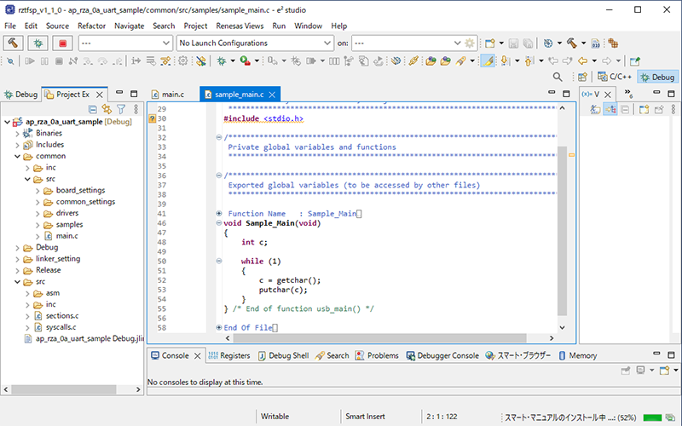Image resolution: width=682 pixels, height=426 pixels.
Task: Select the main.c editor tab
Action: coord(168,95)
